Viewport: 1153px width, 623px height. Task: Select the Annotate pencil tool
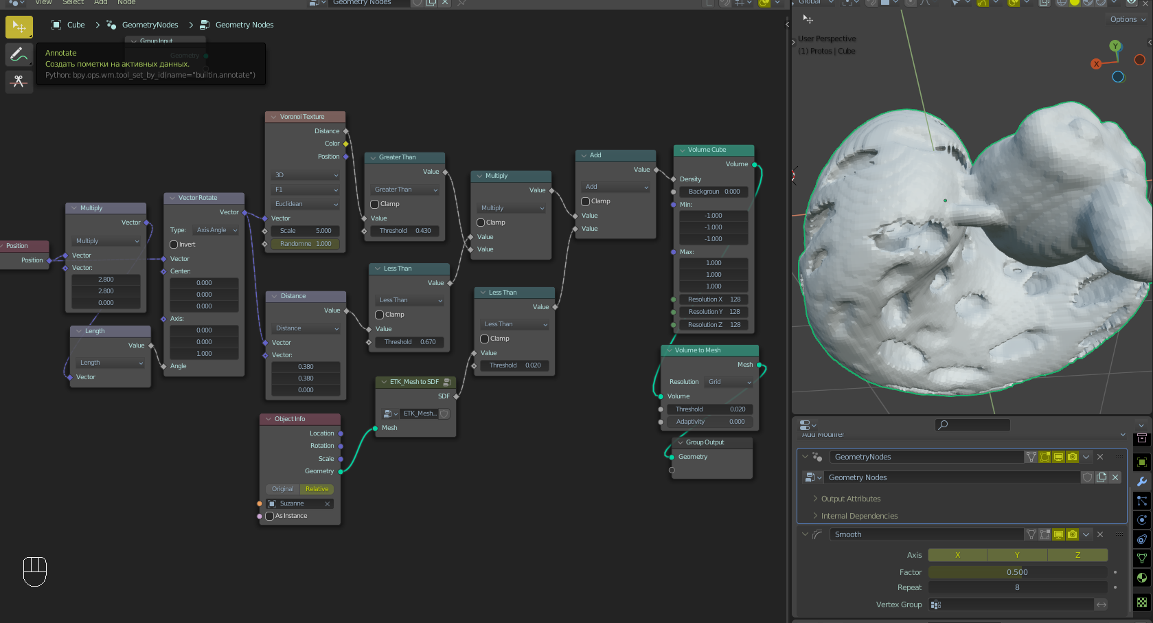coord(19,54)
